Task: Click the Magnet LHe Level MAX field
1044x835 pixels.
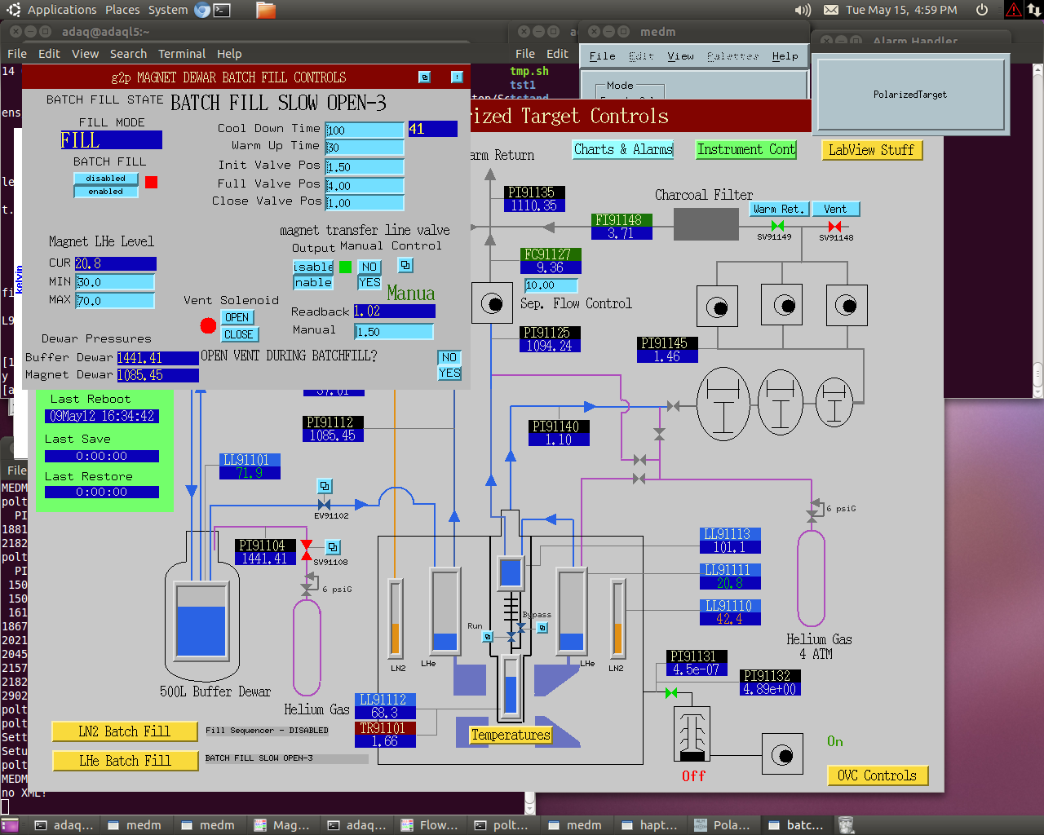Action: tap(115, 300)
